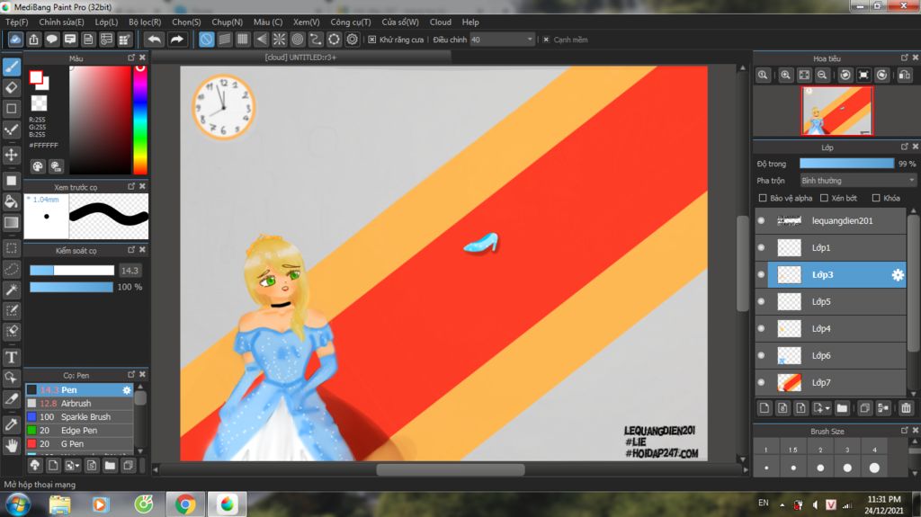Click the rainbow hue bar
The height and width of the screenshot is (517, 921).
pos(139,120)
